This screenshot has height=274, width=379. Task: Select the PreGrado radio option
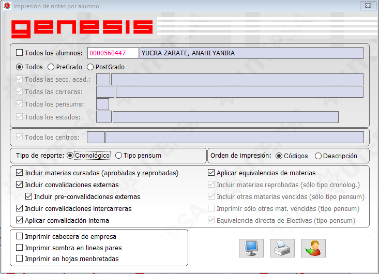51,67
